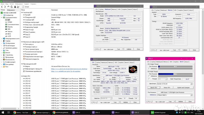This screenshot has height=115, width=204.
Task: Open the aida64.com driver updates link
Action: 66,71
